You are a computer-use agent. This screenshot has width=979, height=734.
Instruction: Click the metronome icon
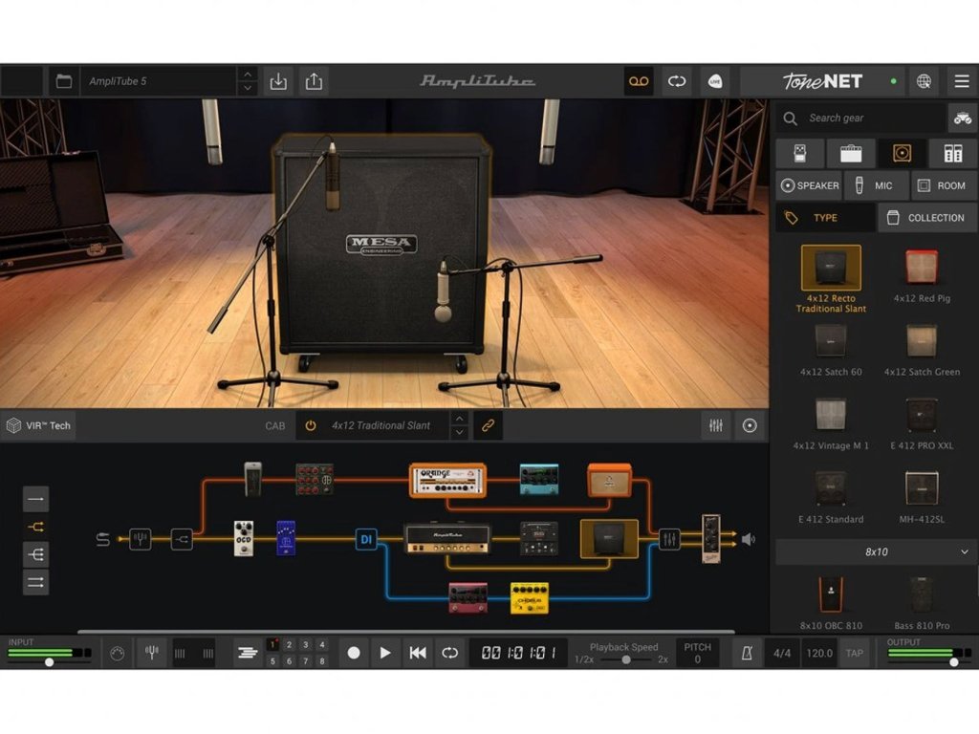[x=748, y=653]
